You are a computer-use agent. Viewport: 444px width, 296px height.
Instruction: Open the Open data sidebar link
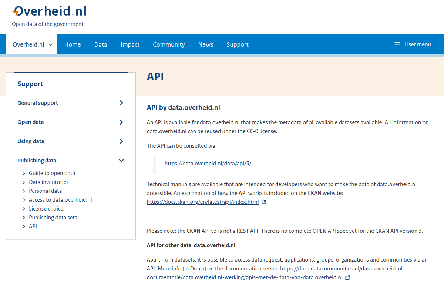30,122
